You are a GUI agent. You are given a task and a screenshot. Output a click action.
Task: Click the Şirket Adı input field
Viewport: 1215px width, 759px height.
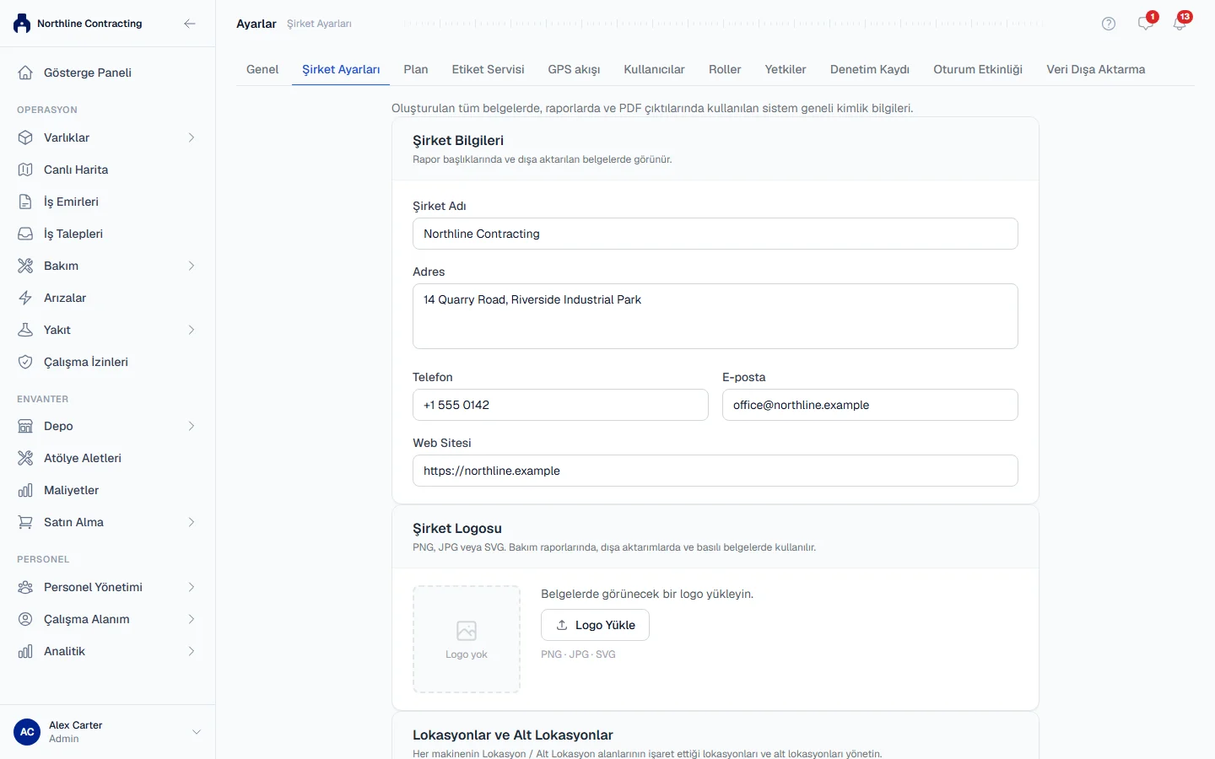coord(715,234)
